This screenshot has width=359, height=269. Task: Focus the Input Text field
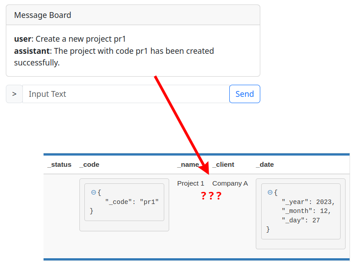[x=126, y=94]
